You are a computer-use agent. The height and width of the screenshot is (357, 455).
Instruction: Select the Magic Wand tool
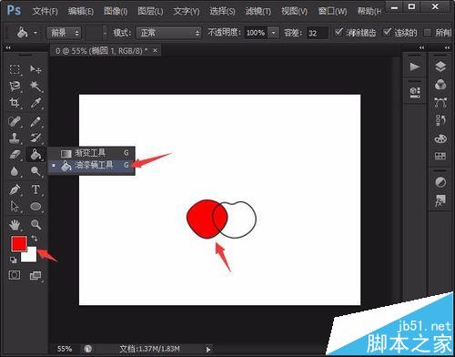(35, 87)
